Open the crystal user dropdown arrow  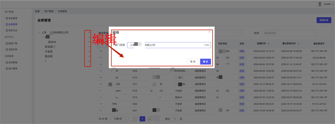[333, 4]
